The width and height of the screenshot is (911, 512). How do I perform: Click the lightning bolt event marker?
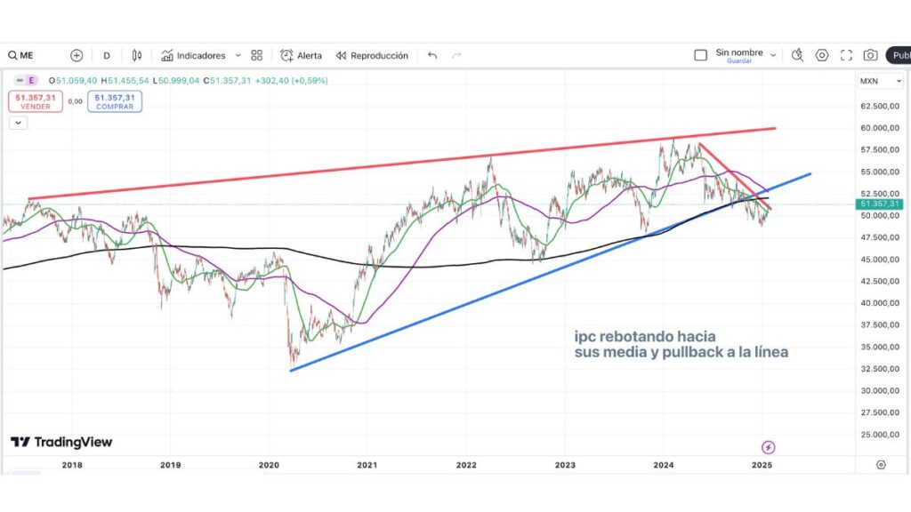coord(769,447)
